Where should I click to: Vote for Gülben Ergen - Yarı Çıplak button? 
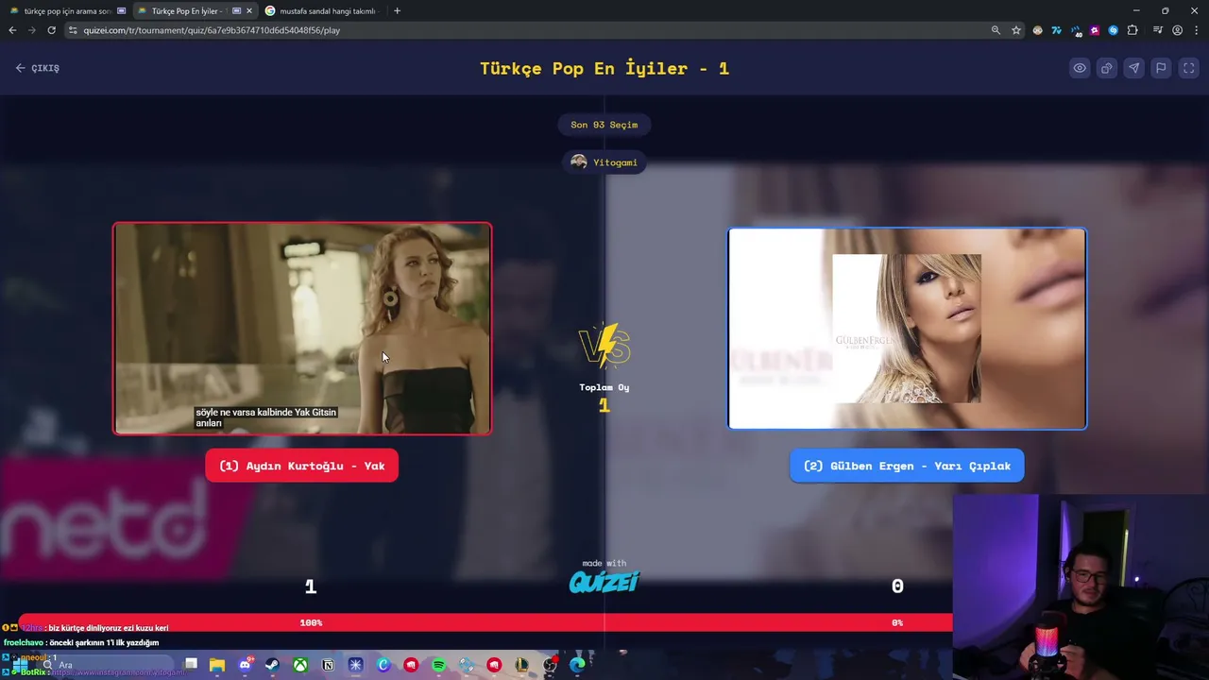[907, 466]
